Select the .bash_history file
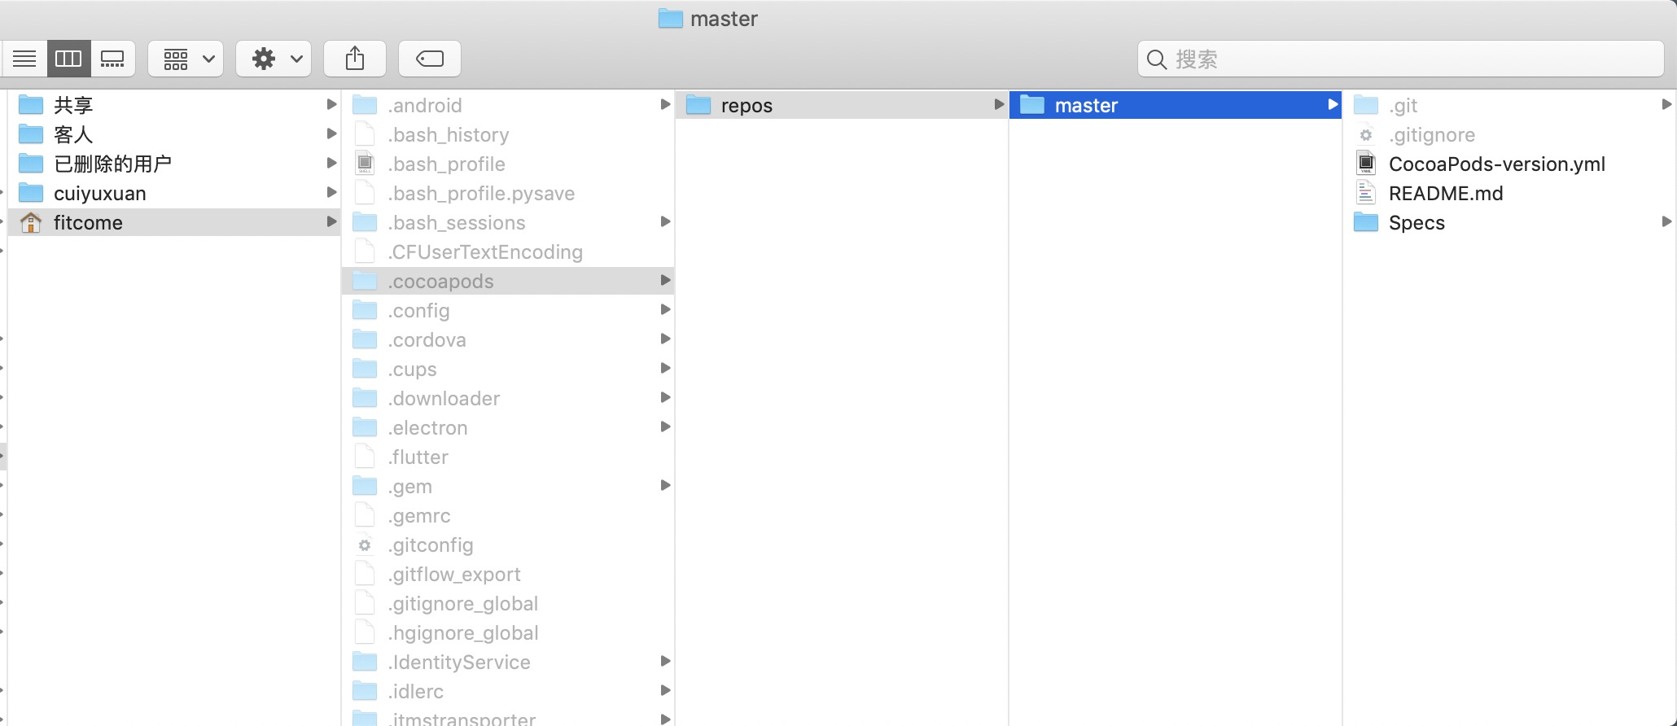This screenshot has width=1677, height=726. tap(508, 134)
